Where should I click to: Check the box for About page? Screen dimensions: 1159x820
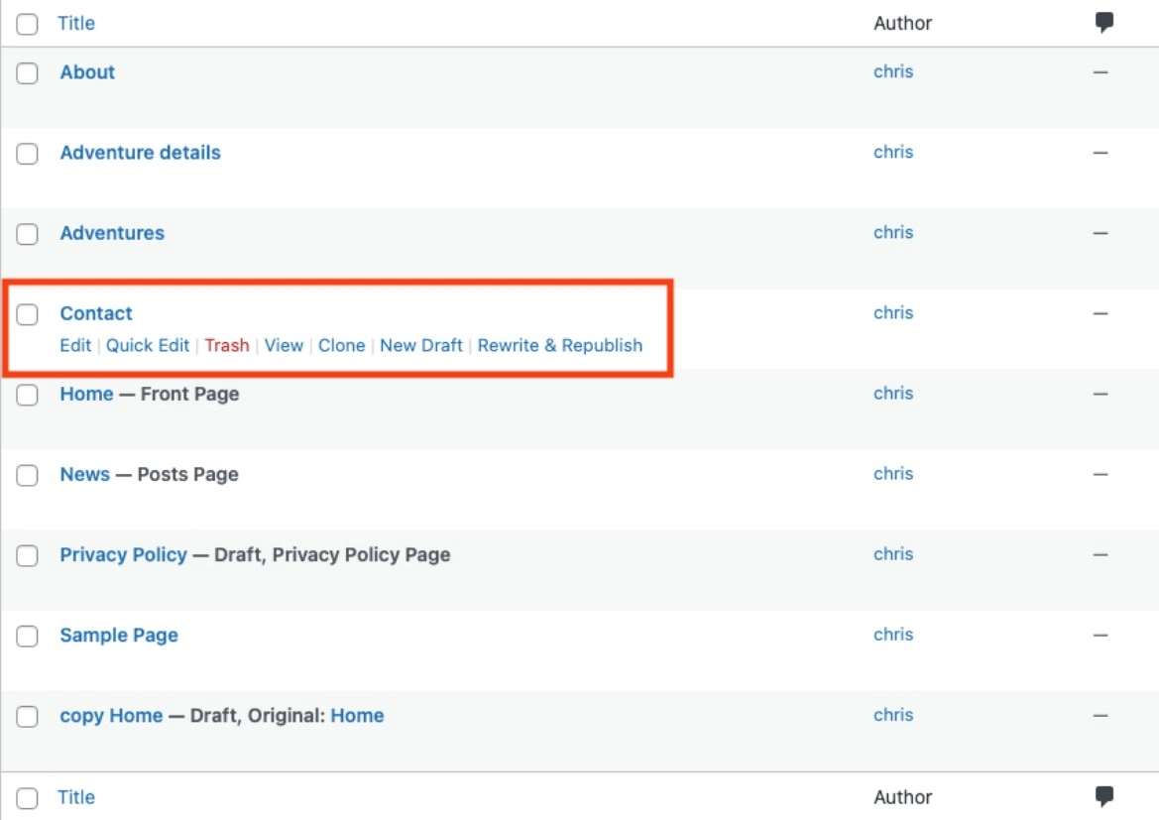(28, 73)
